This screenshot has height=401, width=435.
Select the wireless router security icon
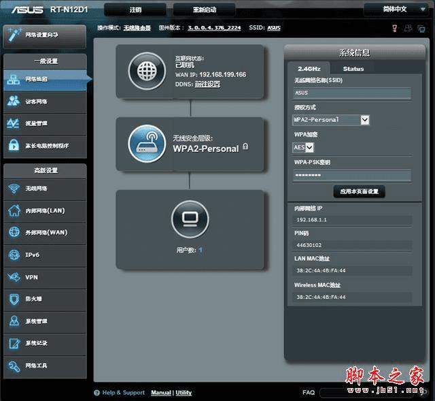tap(147, 144)
